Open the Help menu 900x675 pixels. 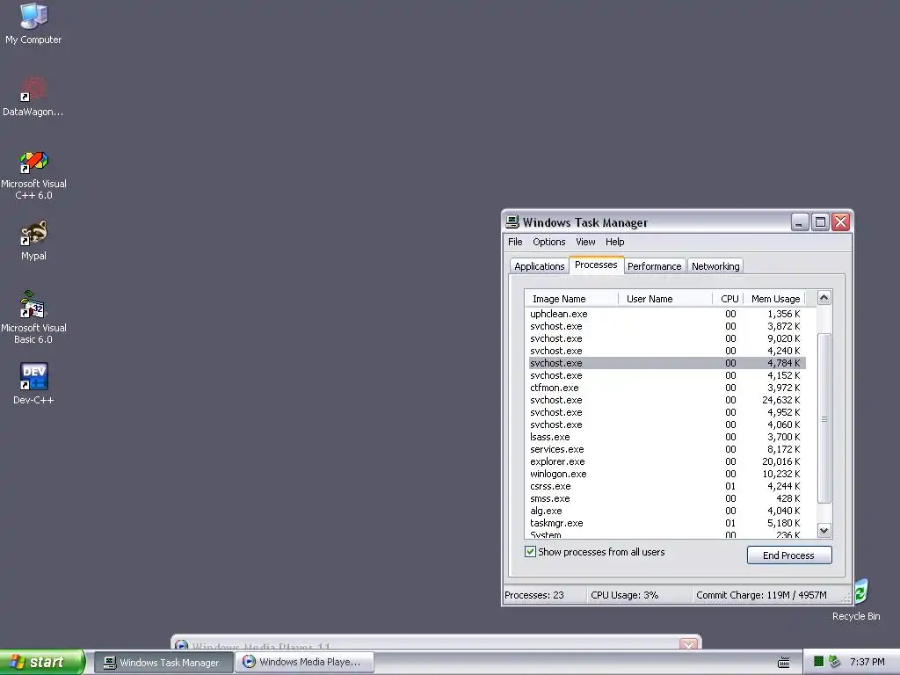tap(614, 243)
